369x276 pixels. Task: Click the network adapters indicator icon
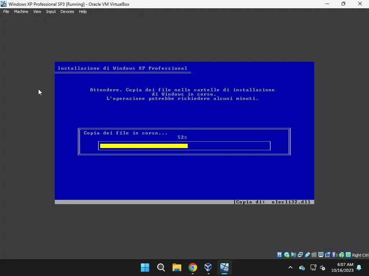[300, 255]
